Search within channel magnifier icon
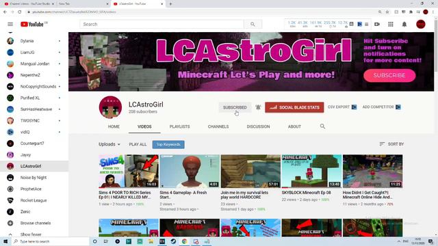Image resolution: width=438 pixels, height=246 pixels. click(x=322, y=126)
